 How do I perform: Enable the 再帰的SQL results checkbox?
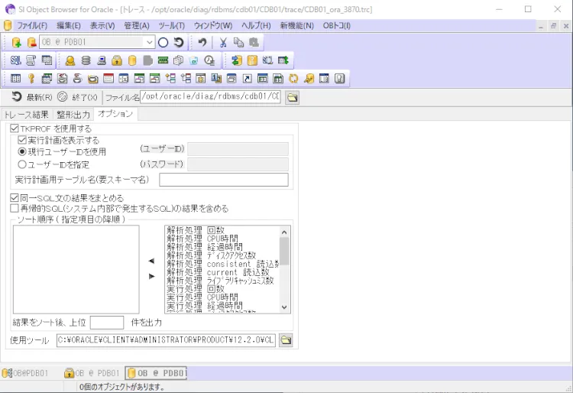tap(15, 209)
